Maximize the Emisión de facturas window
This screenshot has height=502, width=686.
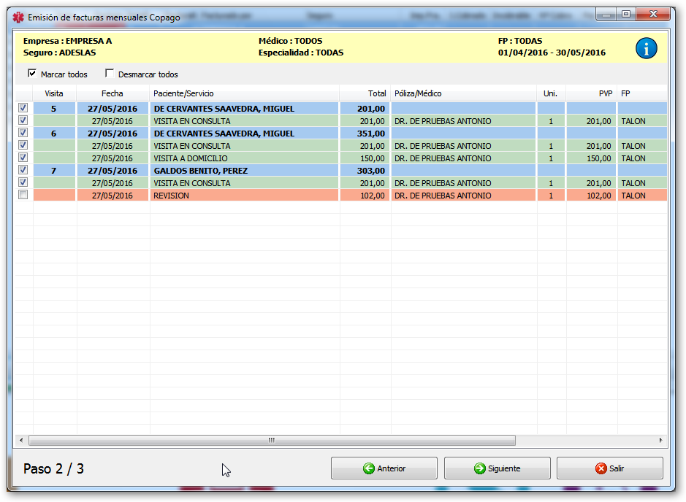[626, 13]
